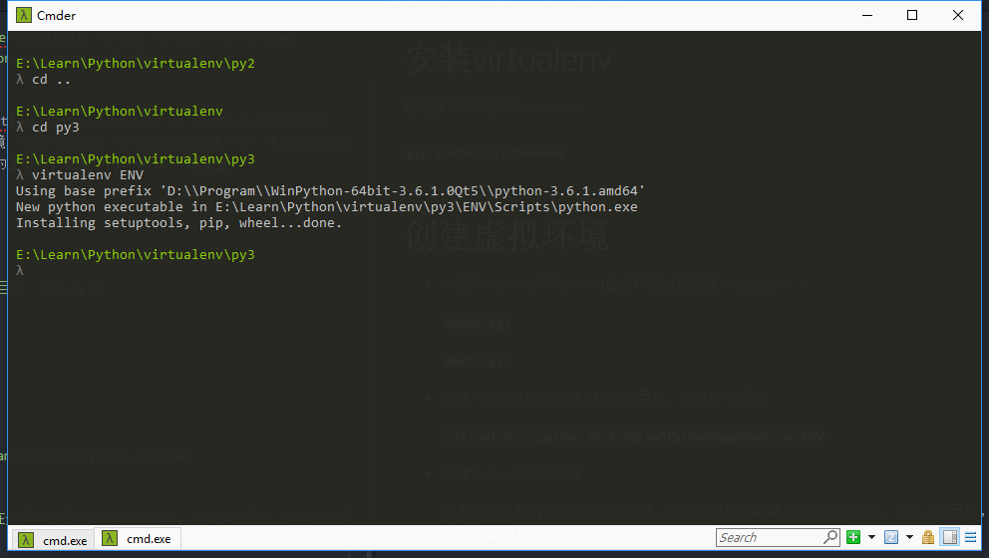Maximize the Cmder window

click(x=912, y=15)
